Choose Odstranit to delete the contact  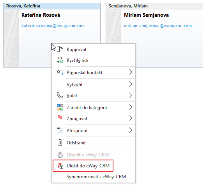pos(94,143)
